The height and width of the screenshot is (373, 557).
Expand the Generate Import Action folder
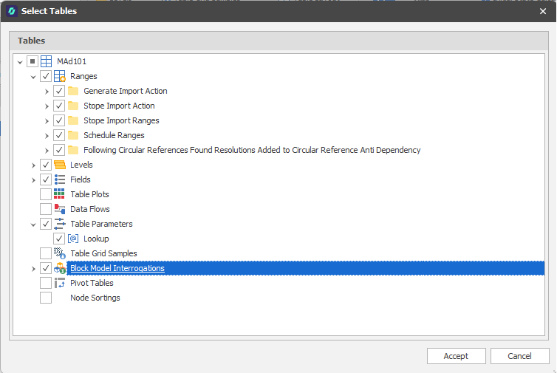(47, 91)
